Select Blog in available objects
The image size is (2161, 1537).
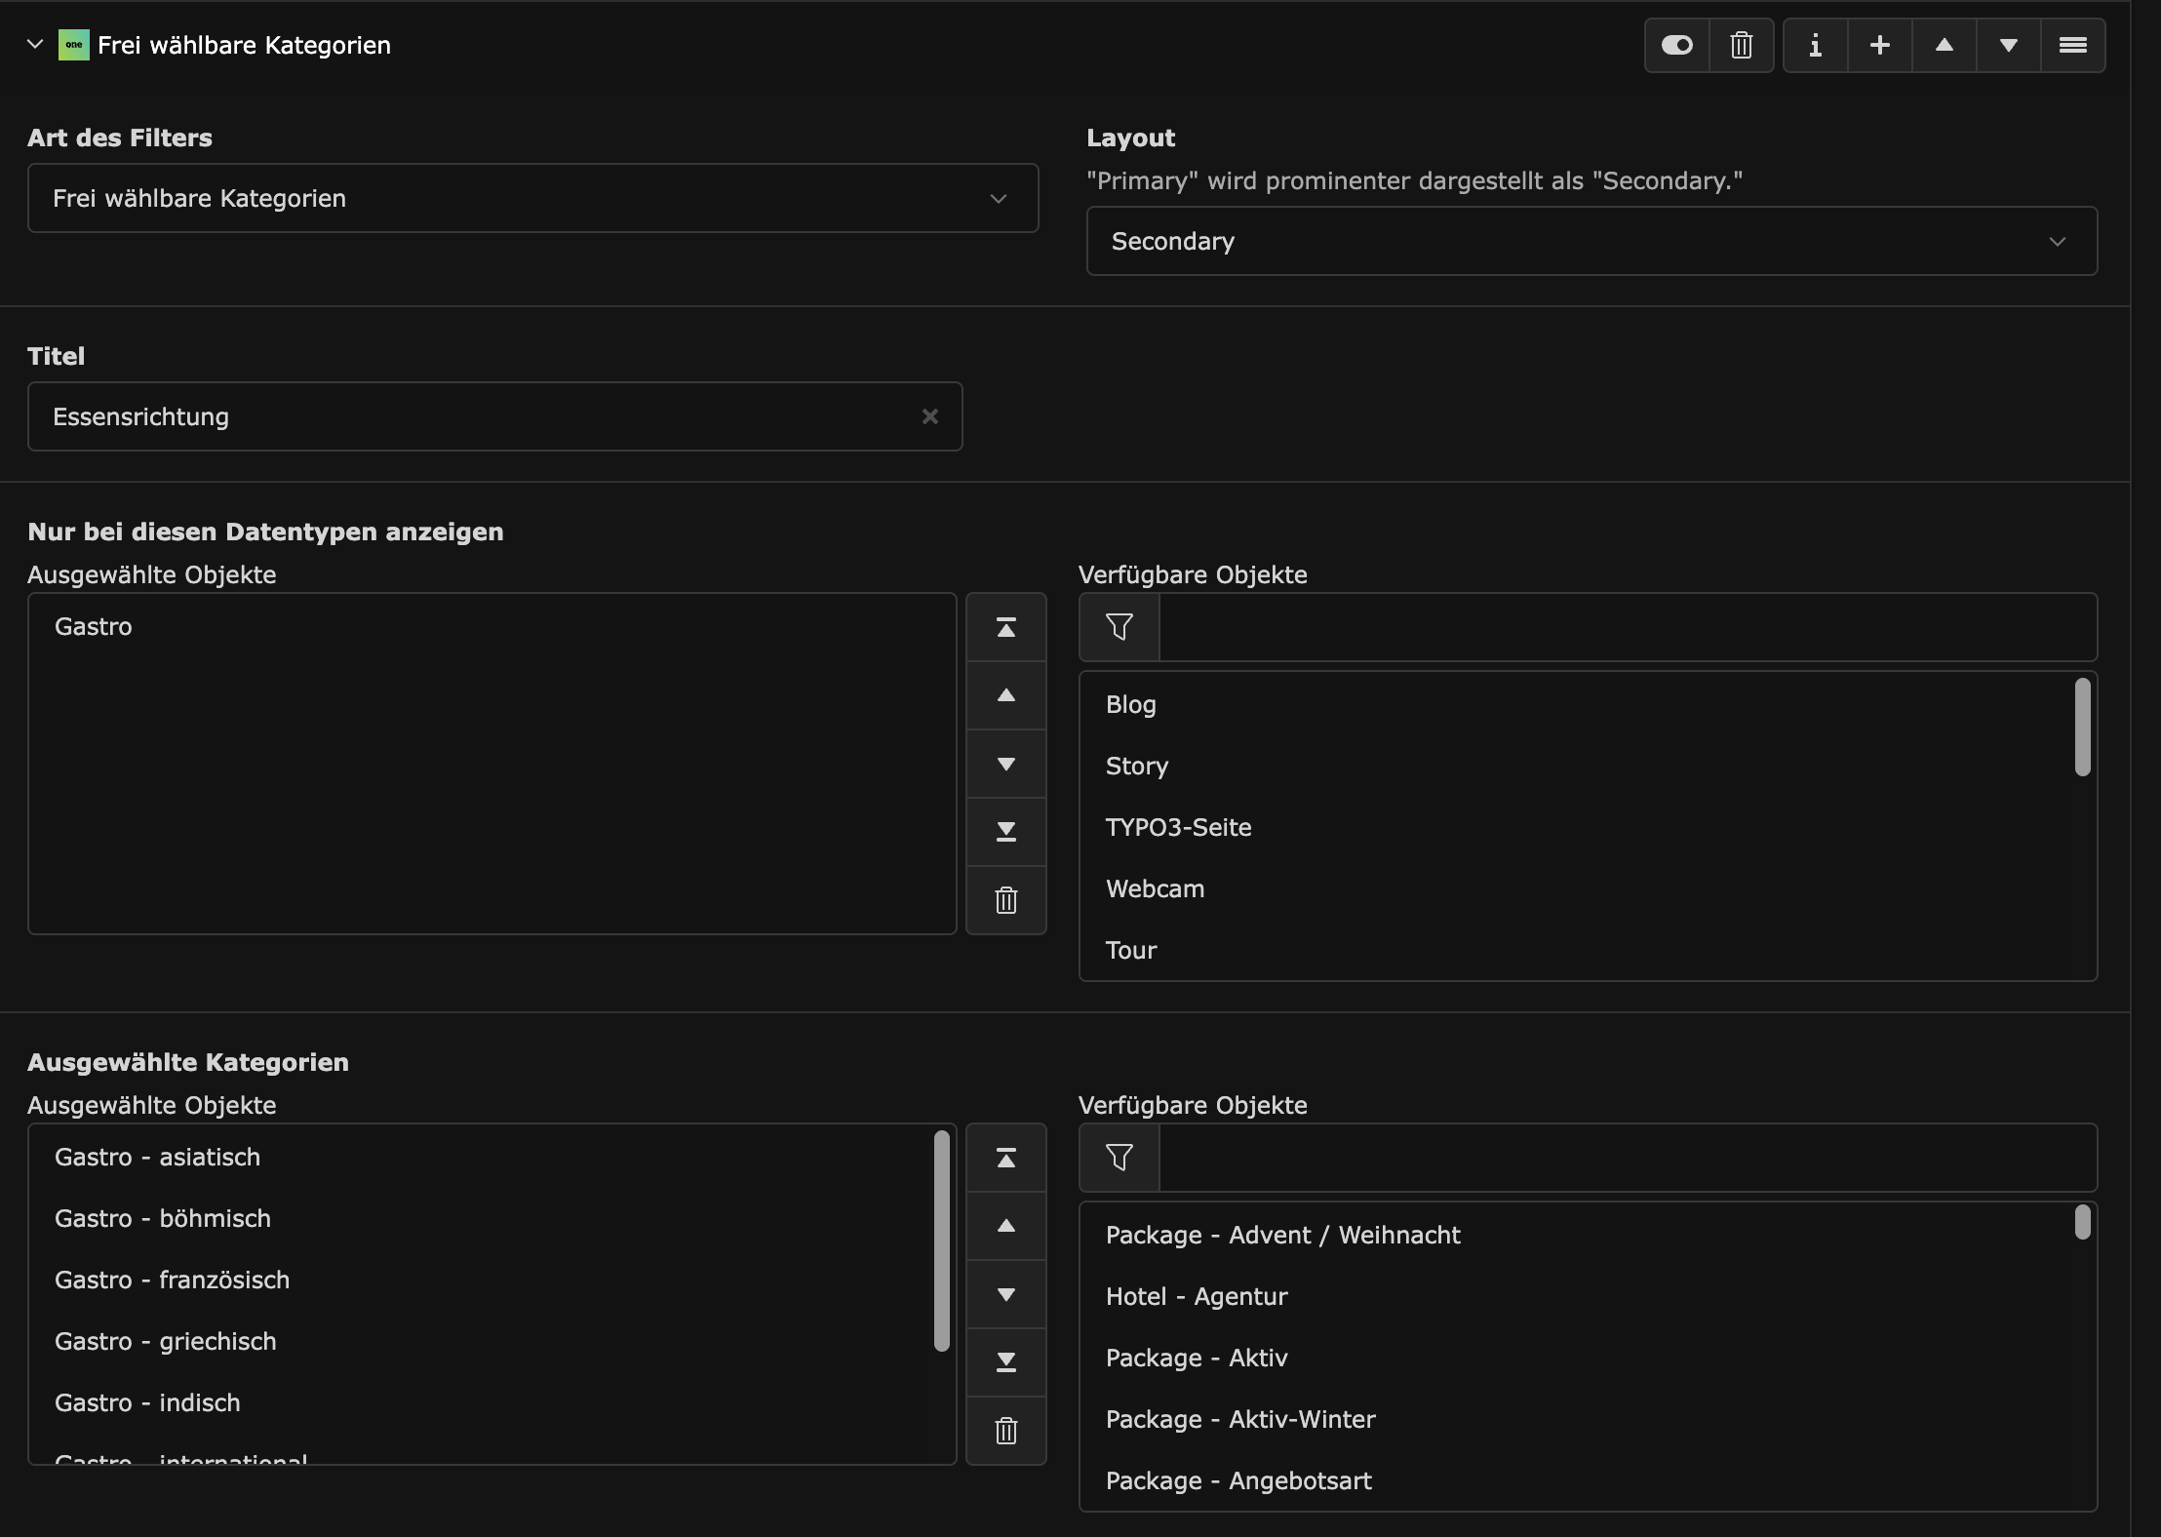click(x=1578, y=704)
